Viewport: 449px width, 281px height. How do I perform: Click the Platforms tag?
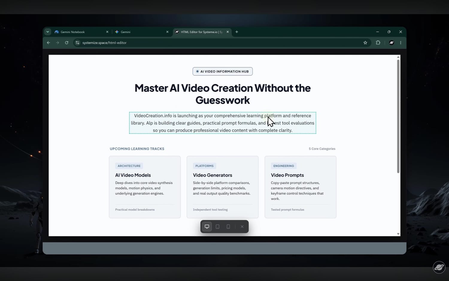[204, 166]
